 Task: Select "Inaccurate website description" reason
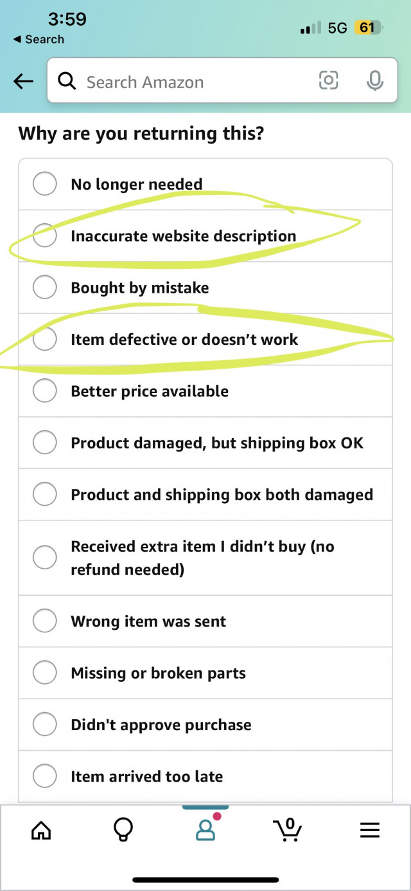[x=45, y=235]
